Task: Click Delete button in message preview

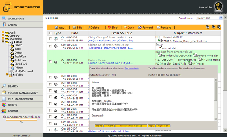Action: (x=99, y=126)
